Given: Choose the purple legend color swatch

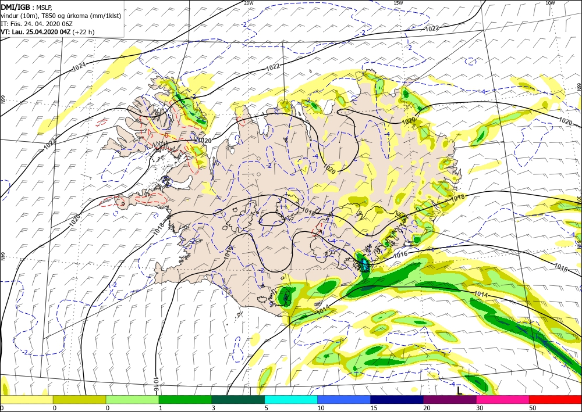Looking at the screenshot, I should point(450,399).
